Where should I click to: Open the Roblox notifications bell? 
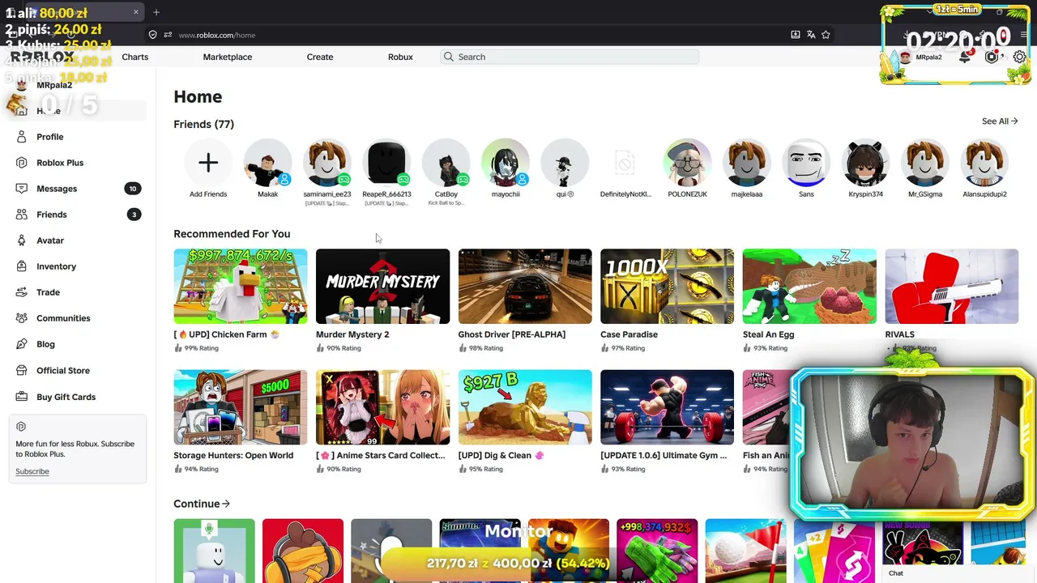coord(965,57)
